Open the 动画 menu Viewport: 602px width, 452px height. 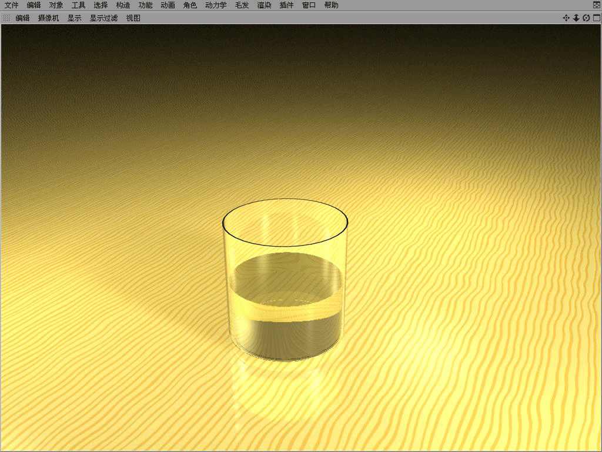coord(168,5)
